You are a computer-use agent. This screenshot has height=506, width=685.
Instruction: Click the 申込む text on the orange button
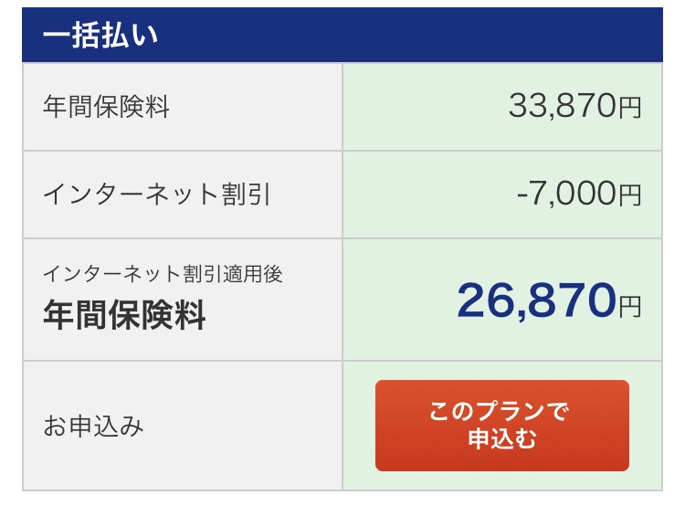coord(502,439)
